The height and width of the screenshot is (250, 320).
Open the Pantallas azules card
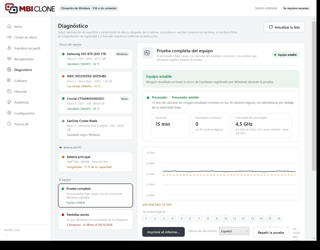pyautogui.click(x=95, y=219)
